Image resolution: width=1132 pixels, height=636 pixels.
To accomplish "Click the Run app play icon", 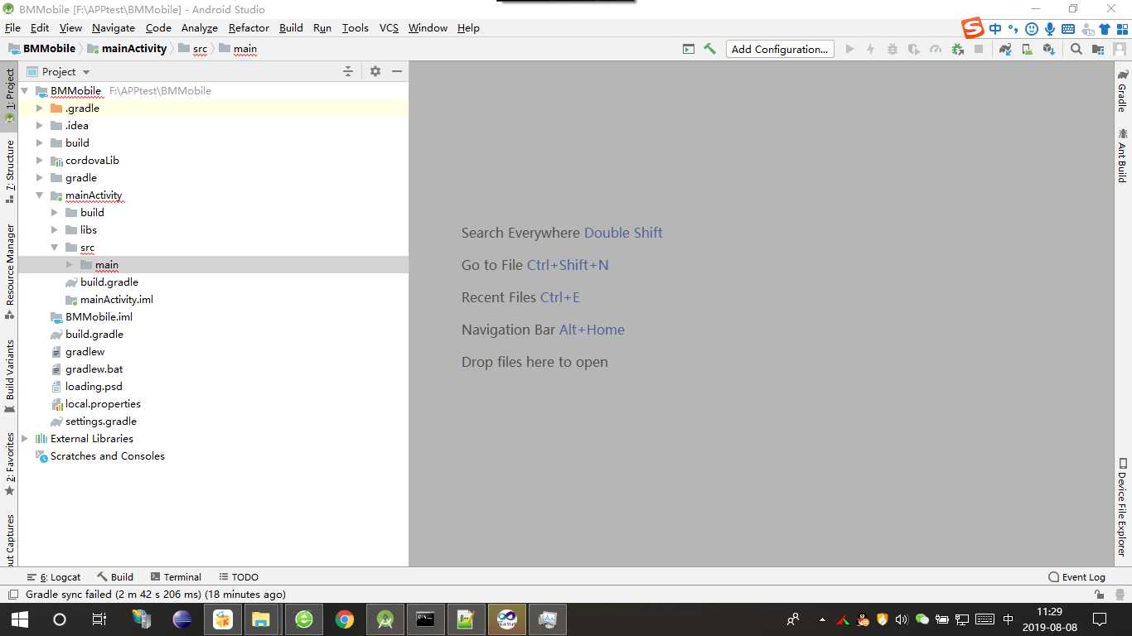I will [849, 49].
